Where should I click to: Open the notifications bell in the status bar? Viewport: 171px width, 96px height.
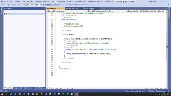coord(169,91)
